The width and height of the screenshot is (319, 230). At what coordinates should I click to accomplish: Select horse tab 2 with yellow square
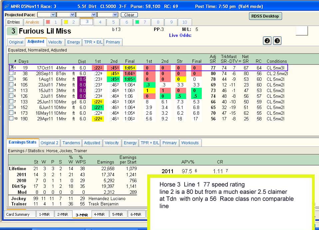[x=70, y=22]
